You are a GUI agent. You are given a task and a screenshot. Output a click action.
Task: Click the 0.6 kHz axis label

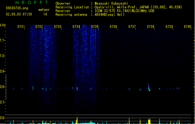(x=2, y=118)
